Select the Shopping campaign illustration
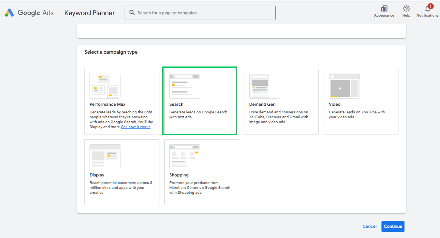 coord(185,157)
